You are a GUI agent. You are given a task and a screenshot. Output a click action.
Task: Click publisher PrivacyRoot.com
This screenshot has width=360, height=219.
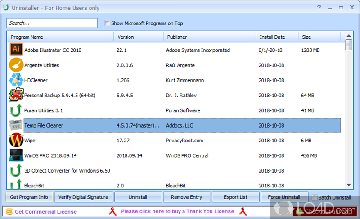click(184, 141)
